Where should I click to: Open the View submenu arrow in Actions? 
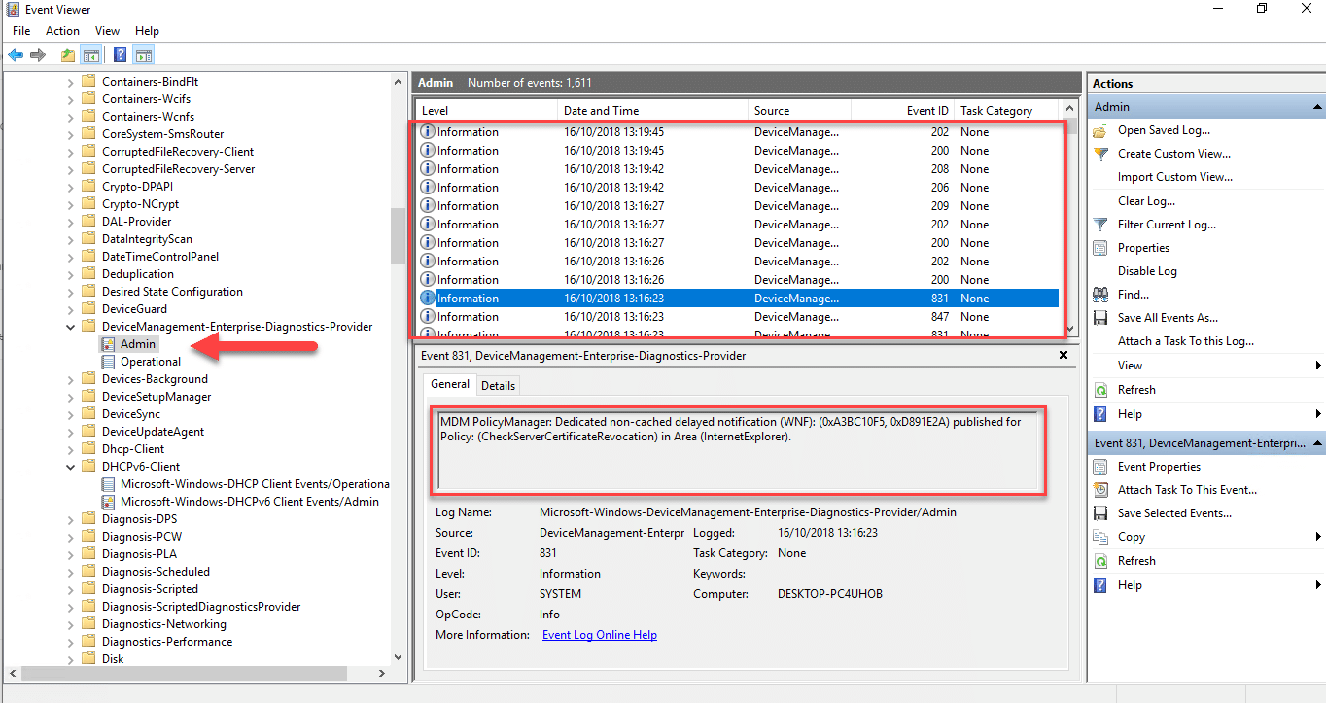[1318, 366]
